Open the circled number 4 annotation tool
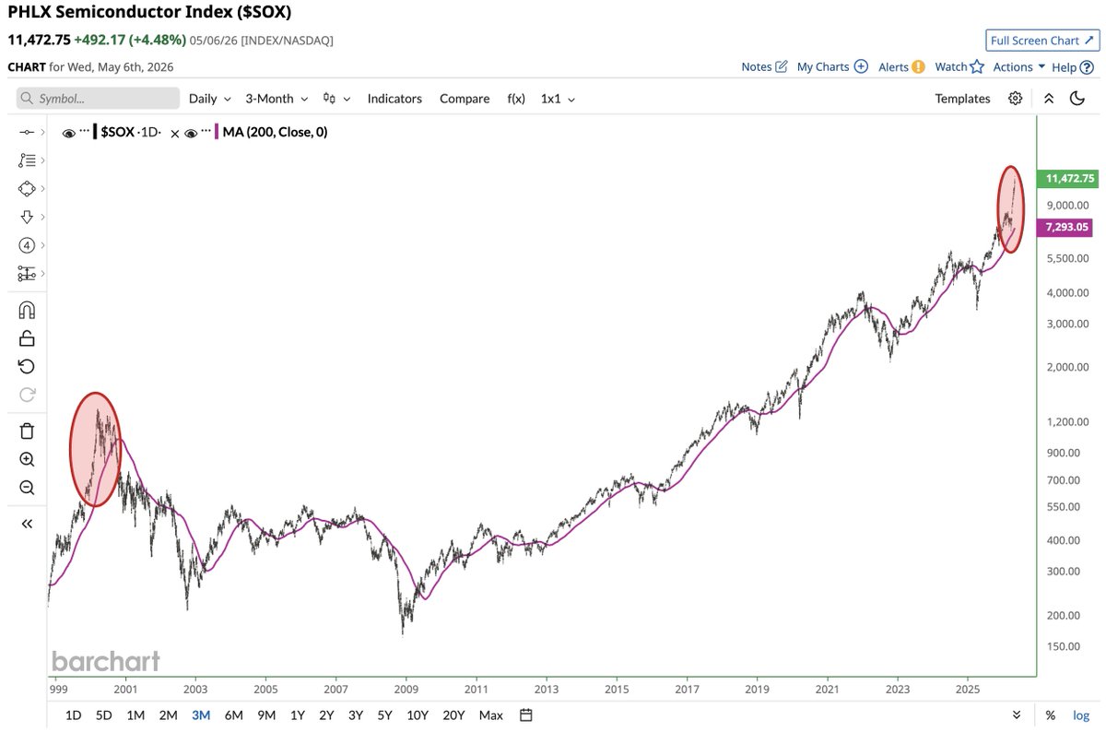The height and width of the screenshot is (732, 1106). point(27,245)
